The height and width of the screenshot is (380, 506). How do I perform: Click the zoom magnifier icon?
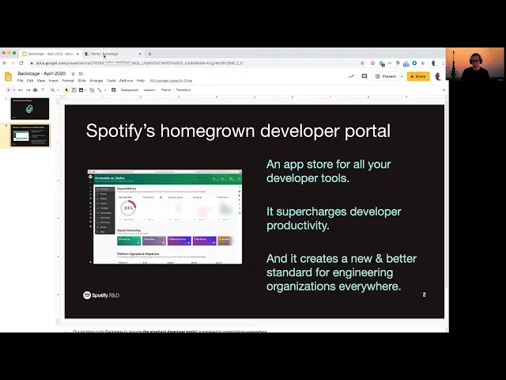pyautogui.click(x=53, y=89)
